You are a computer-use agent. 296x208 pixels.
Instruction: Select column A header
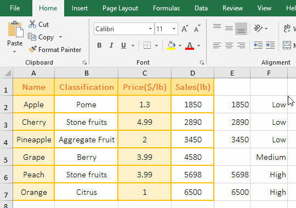tap(33, 73)
